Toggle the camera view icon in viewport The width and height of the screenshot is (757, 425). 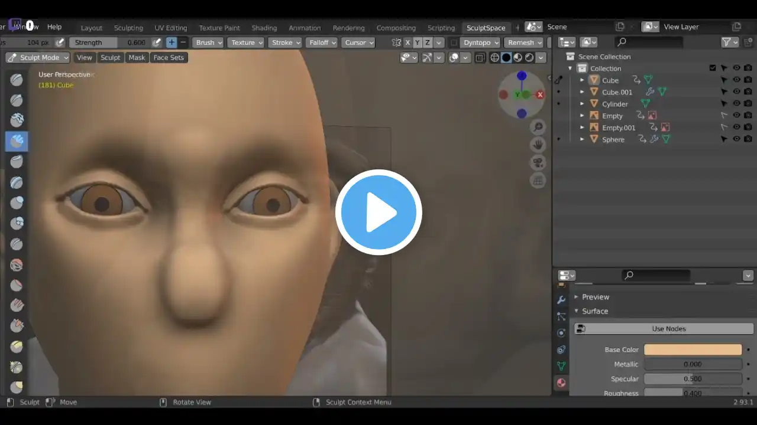[x=538, y=163]
